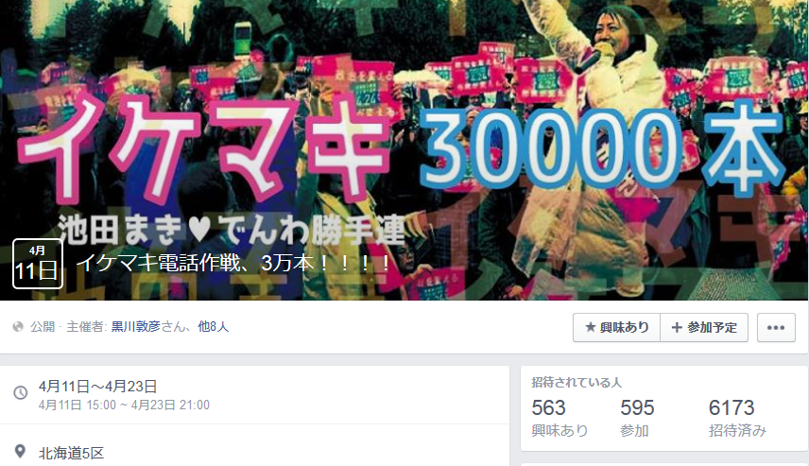Image resolution: width=809 pixels, height=466 pixels.
Task: View the 563 interested people list
Action: [x=559, y=418]
